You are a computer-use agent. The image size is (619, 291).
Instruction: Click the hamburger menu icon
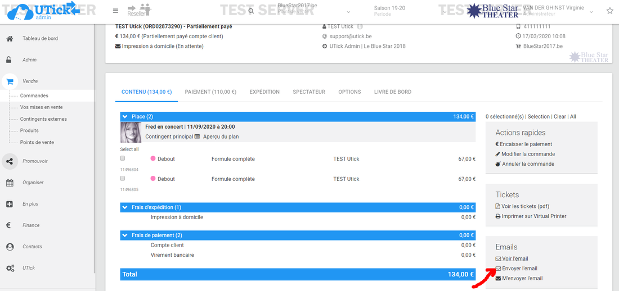point(115,11)
